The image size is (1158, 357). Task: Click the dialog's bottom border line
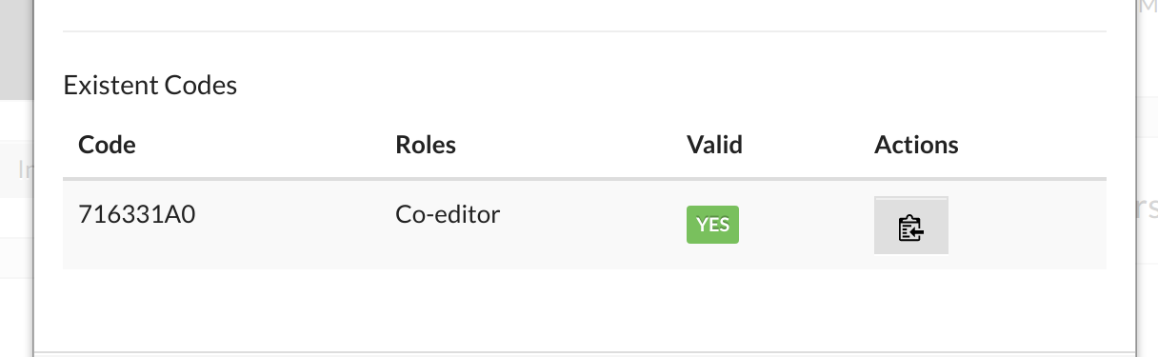click(585, 353)
